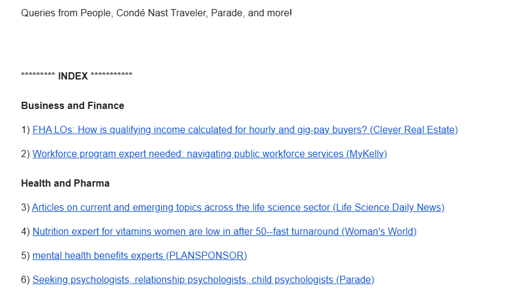Click the Queries from People intro line
Image resolution: width=512 pixels, height=292 pixels.
[157, 13]
